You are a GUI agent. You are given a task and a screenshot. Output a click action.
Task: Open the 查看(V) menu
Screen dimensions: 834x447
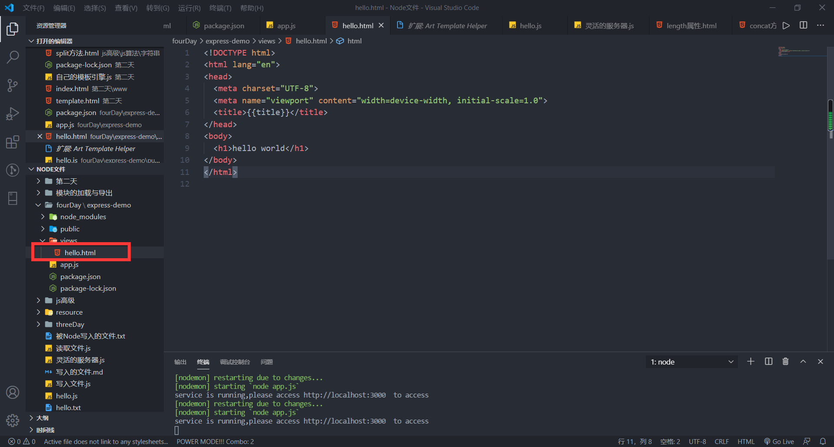click(126, 8)
